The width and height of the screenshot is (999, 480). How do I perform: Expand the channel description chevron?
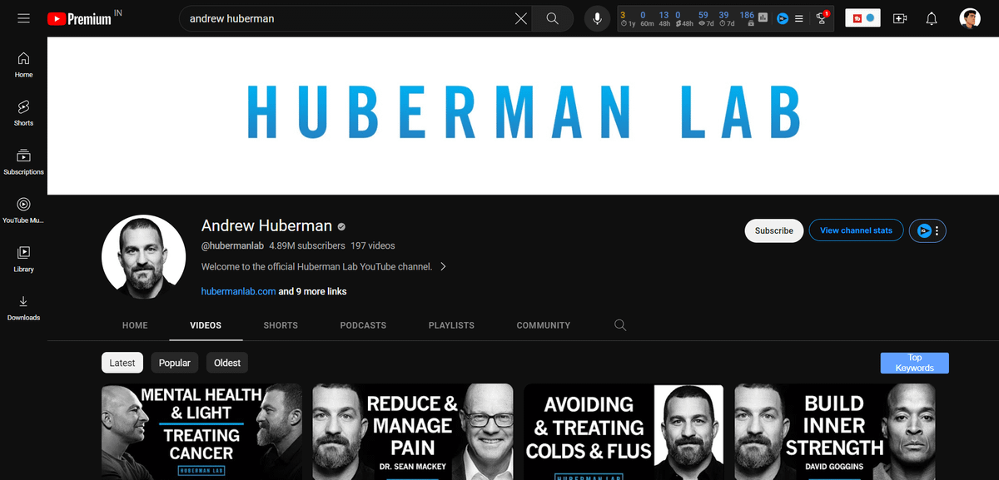pos(443,267)
